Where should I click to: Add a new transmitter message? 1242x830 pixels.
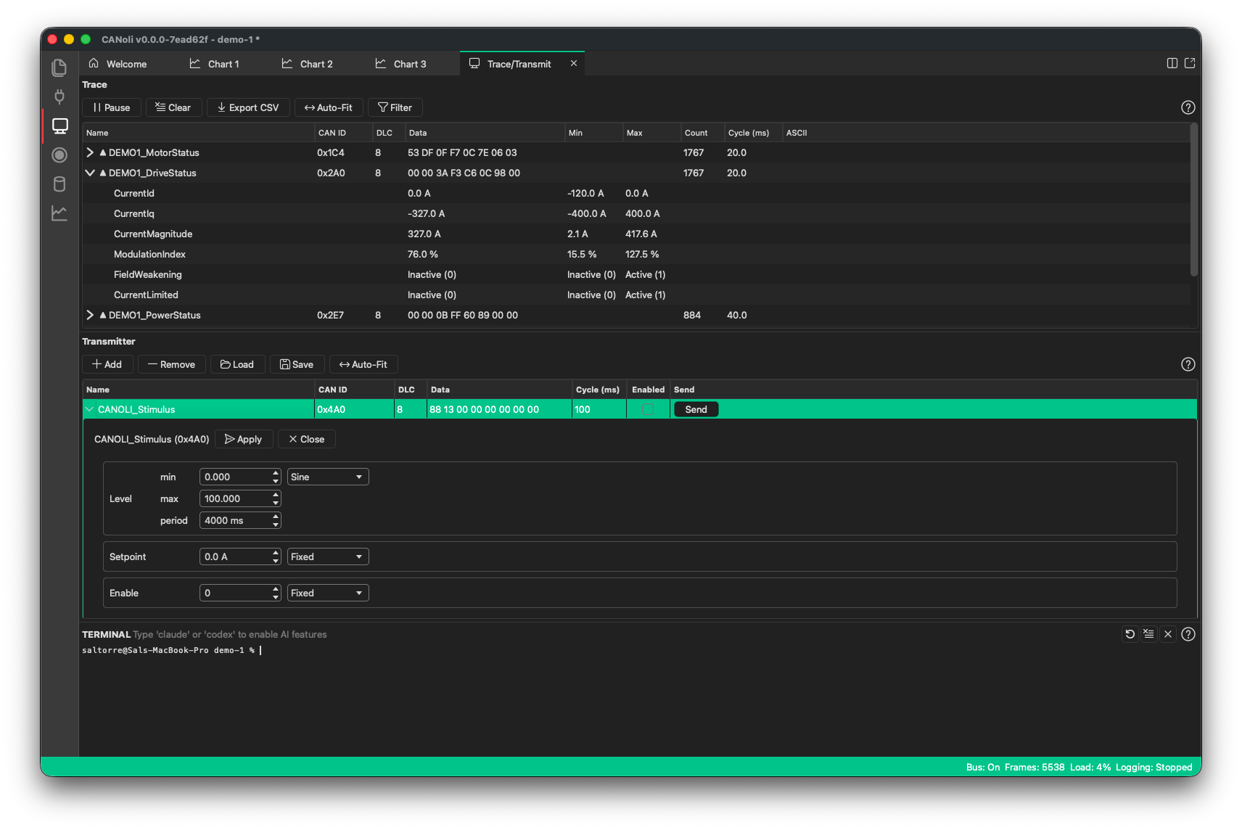click(107, 364)
